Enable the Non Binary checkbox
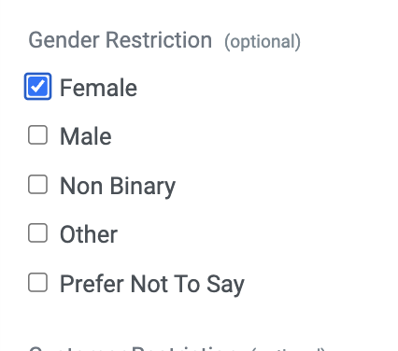Viewport: 398px width, 351px height. [37, 184]
